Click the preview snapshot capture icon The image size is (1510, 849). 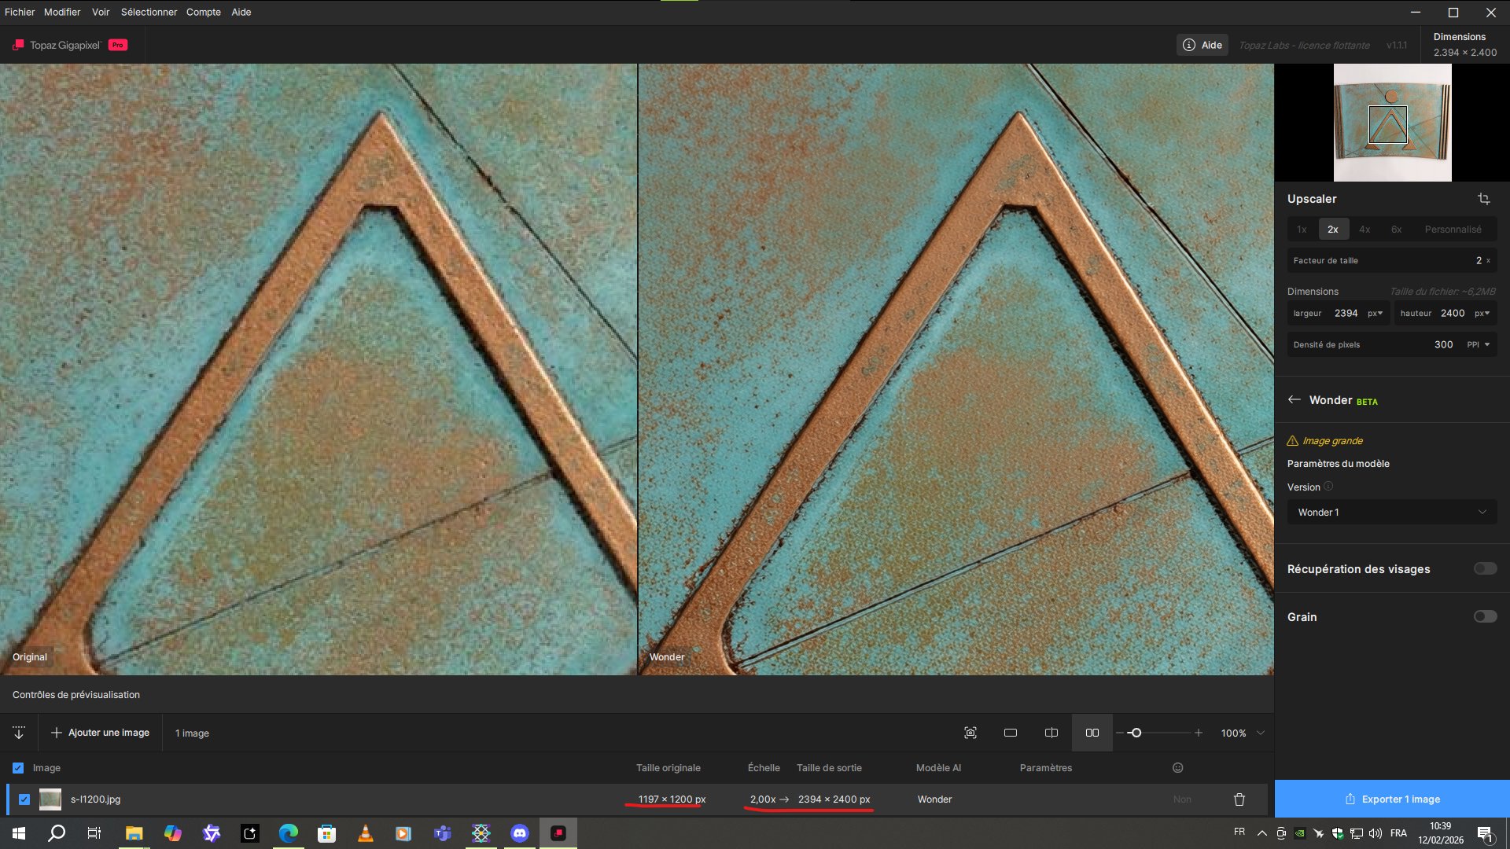970,733
